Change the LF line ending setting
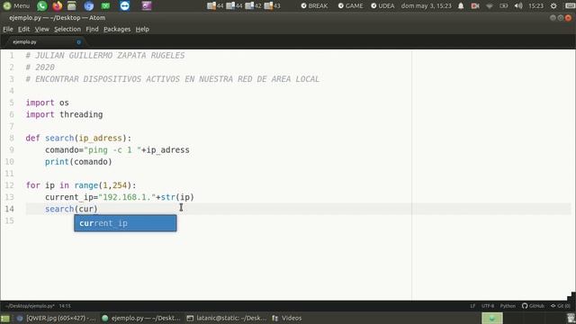Viewport: 576px width, 324px height. pyautogui.click(x=472, y=306)
